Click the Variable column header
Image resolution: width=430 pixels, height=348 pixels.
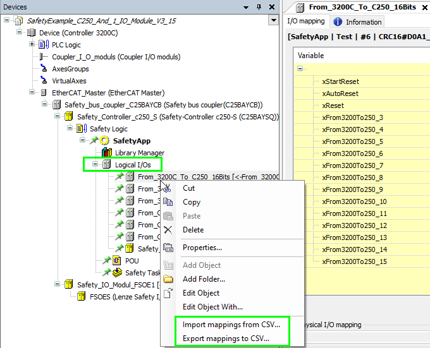click(362, 56)
